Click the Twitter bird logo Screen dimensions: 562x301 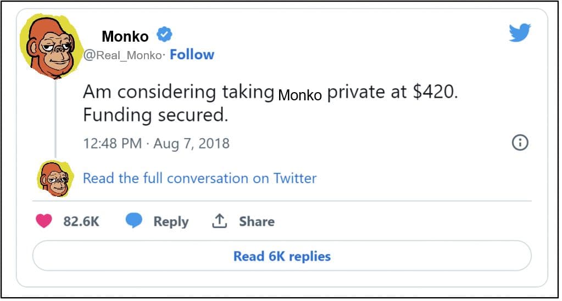[x=519, y=34]
